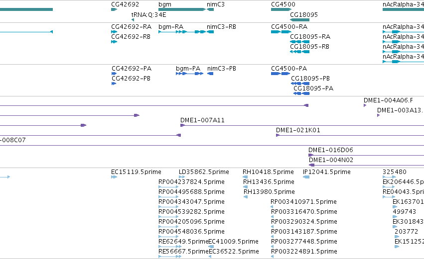Select the RH13980.5prime EST
Screen dimensions: 424x259
point(246,197)
